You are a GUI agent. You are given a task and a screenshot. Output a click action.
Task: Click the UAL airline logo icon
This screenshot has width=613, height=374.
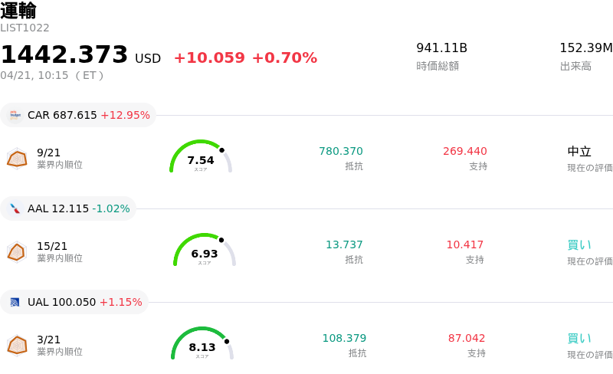15,302
